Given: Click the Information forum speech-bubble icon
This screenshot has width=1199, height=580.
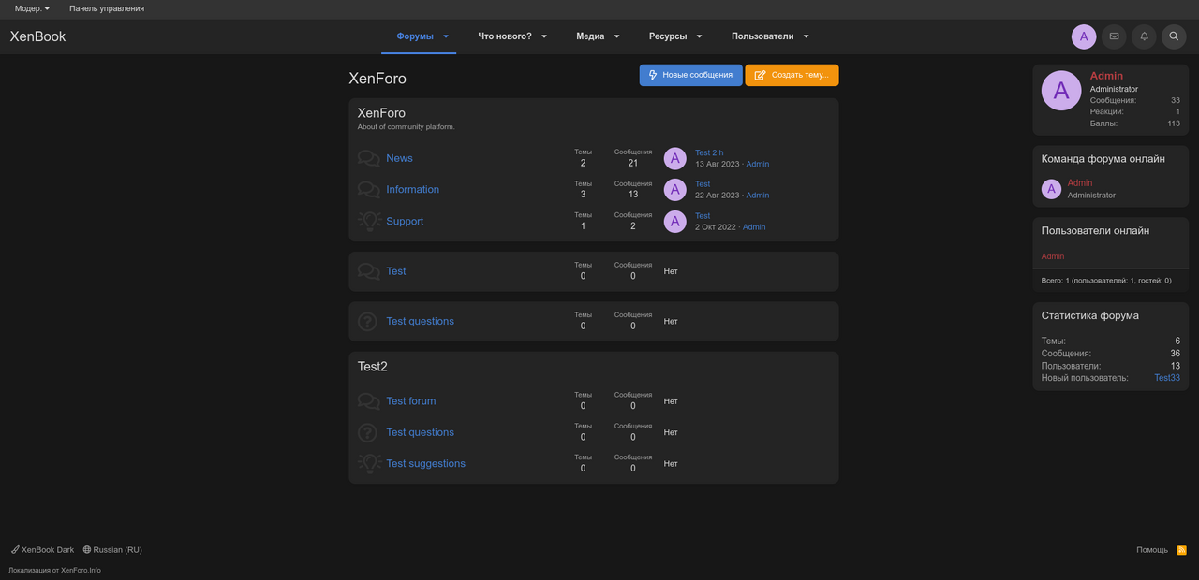Looking at the screenshot, I should pos(369,190).
